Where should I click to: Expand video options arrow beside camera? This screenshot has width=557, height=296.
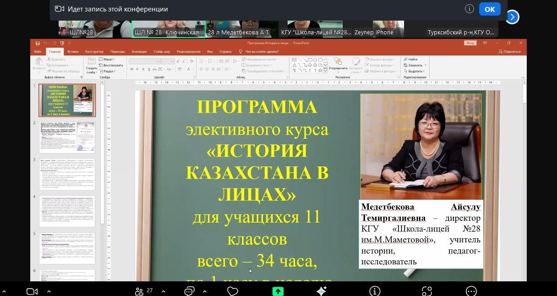[x=49, y=291]
